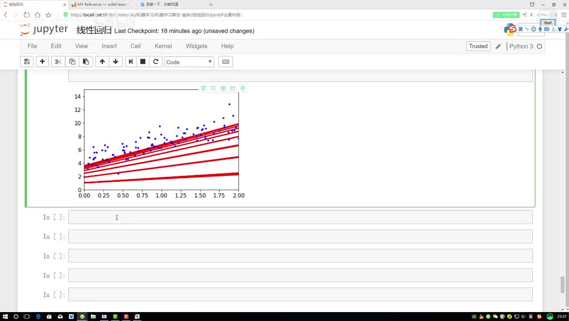569x321 pixels.
Task: Click the browser address bar URL
Action: (x=156, y=15)
